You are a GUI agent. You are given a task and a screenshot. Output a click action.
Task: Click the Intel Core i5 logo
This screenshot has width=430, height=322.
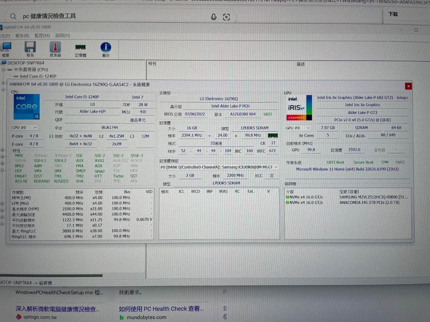27,107
